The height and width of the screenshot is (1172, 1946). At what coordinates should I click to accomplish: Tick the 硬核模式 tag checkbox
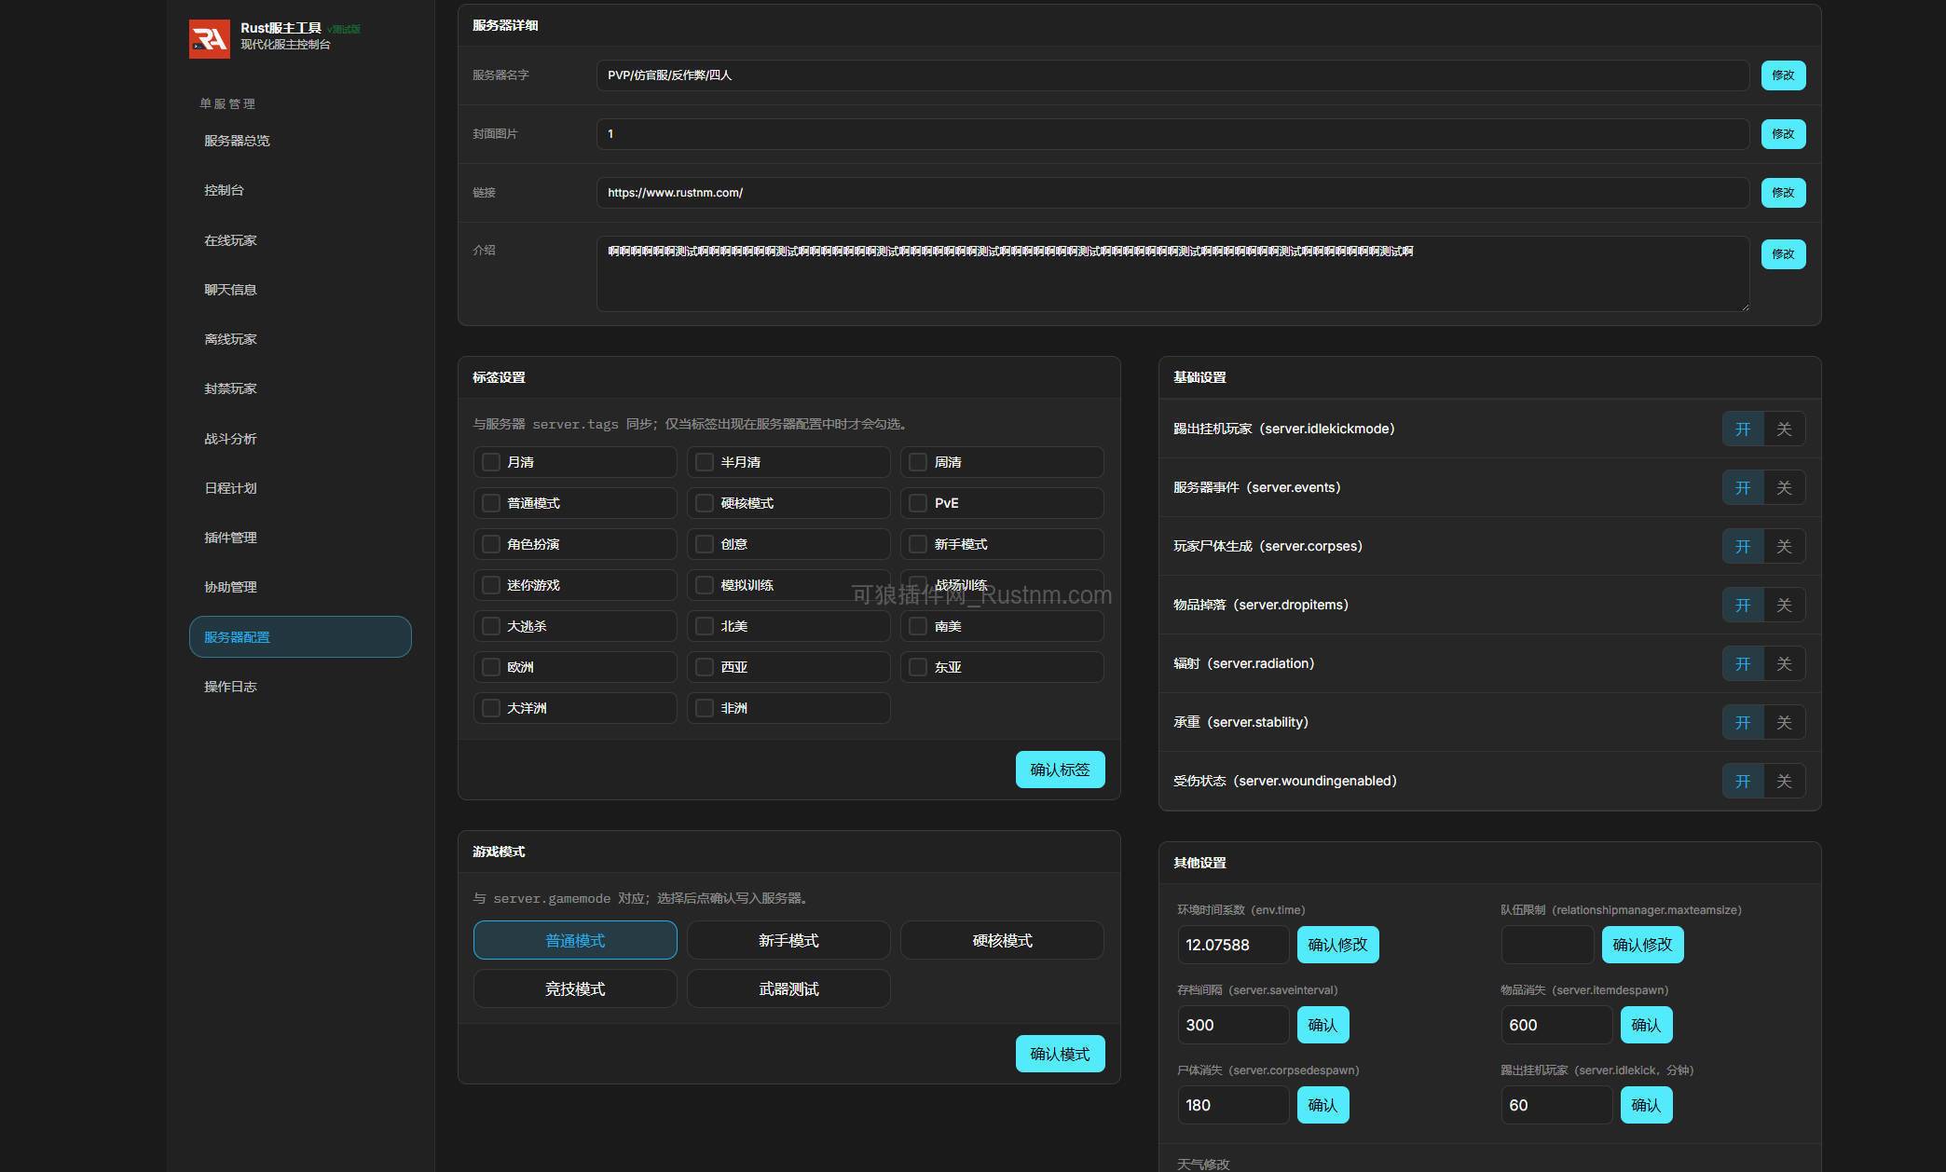pos(705,503)
